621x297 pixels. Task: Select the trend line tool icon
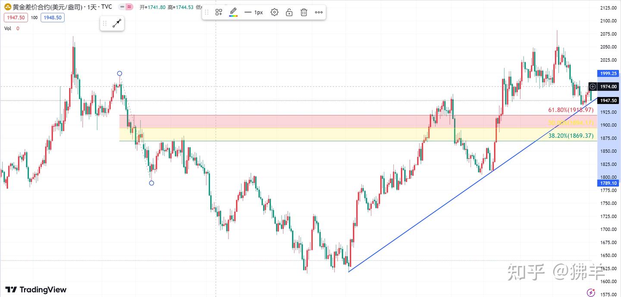tap(117, 24)
